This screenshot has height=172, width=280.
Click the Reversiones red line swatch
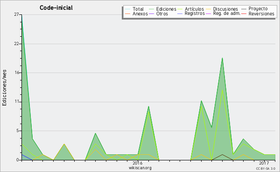click(x=244, y=13)
